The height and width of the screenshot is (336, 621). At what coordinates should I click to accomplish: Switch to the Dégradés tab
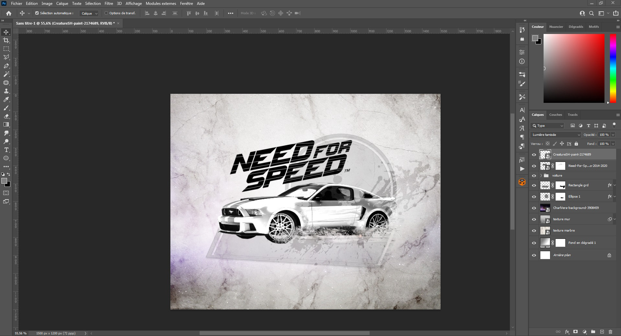click(x=576, y=27)
